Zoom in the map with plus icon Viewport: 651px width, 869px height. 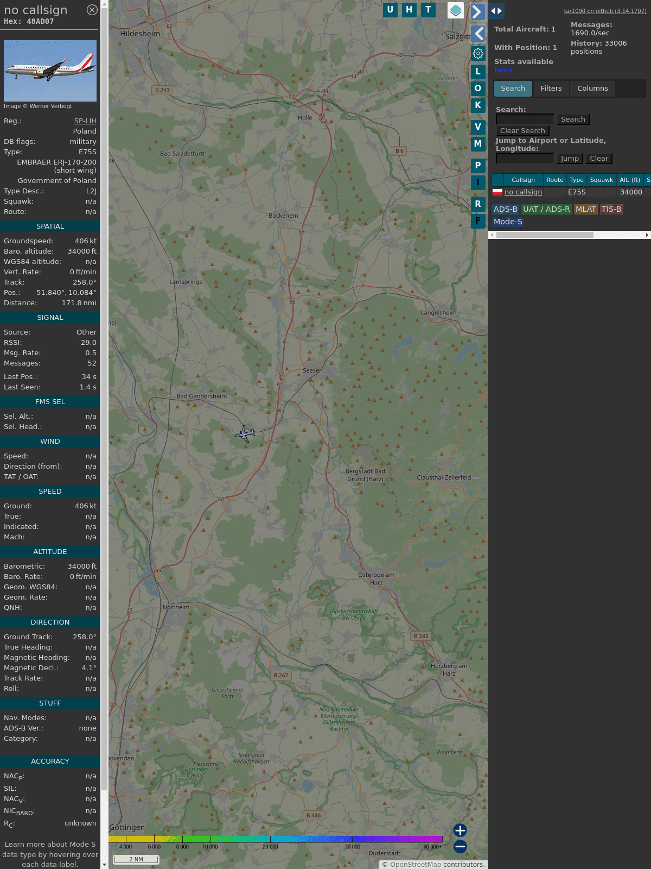pos(460,830)
